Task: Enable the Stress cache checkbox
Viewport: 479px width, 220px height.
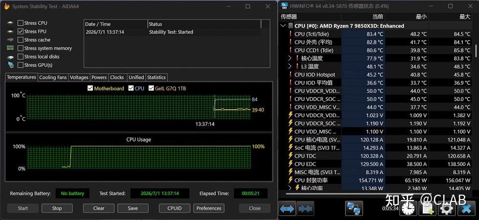Action: (x=21, y=40)
